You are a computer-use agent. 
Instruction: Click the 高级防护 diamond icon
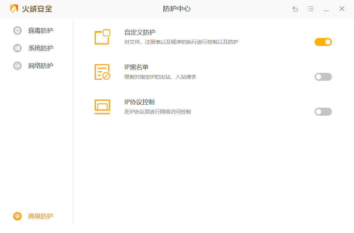[17, 216]
